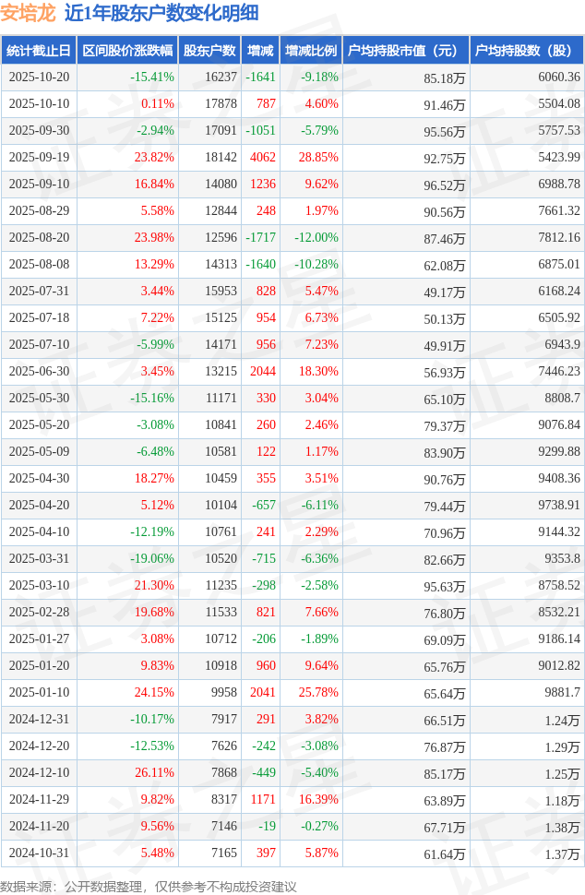Select the 1.38万 average shares cell
The image size is (585, 895).
point(562,827)
